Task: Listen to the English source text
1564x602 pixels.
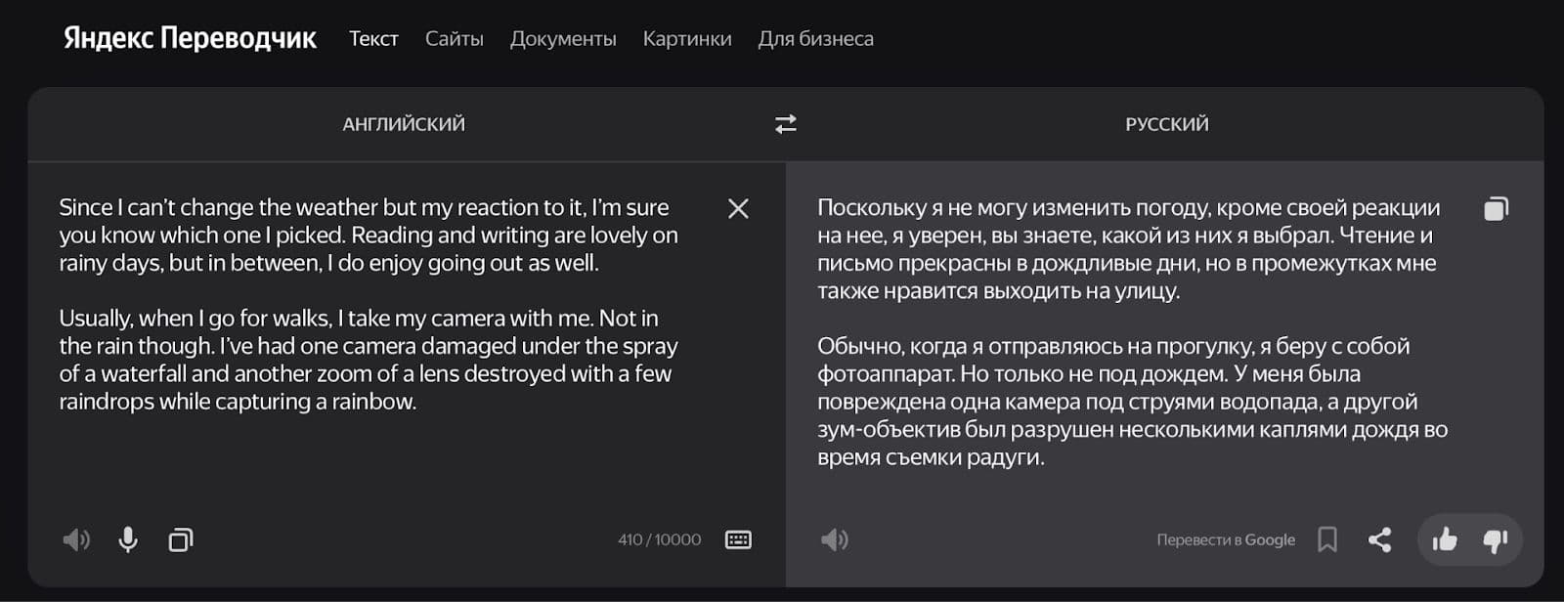Action: (x=76, y=539)
